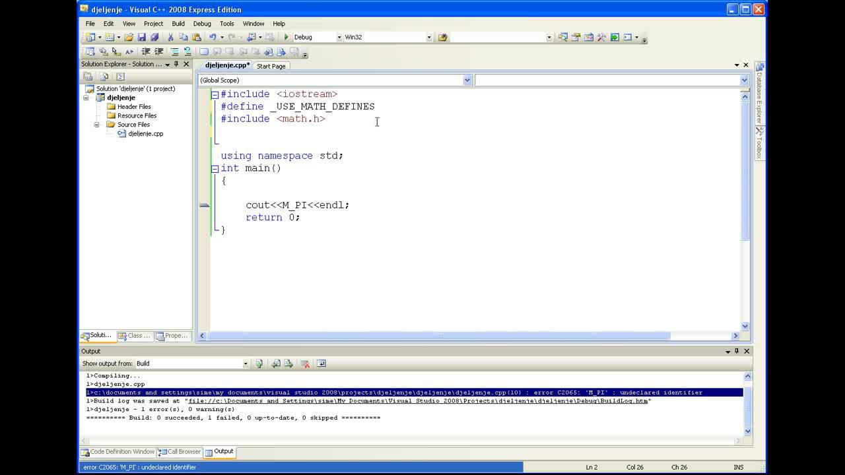Save djeljenje.cpp with the floppy icon
This screenshot has height=475, width=845.
[x=141, y=37]
